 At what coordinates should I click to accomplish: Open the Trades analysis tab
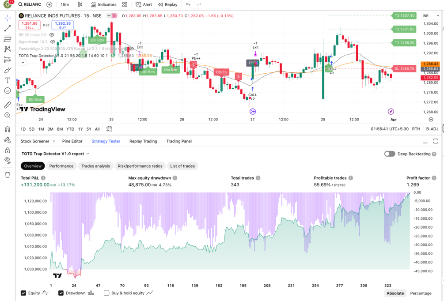click(96, 166)
